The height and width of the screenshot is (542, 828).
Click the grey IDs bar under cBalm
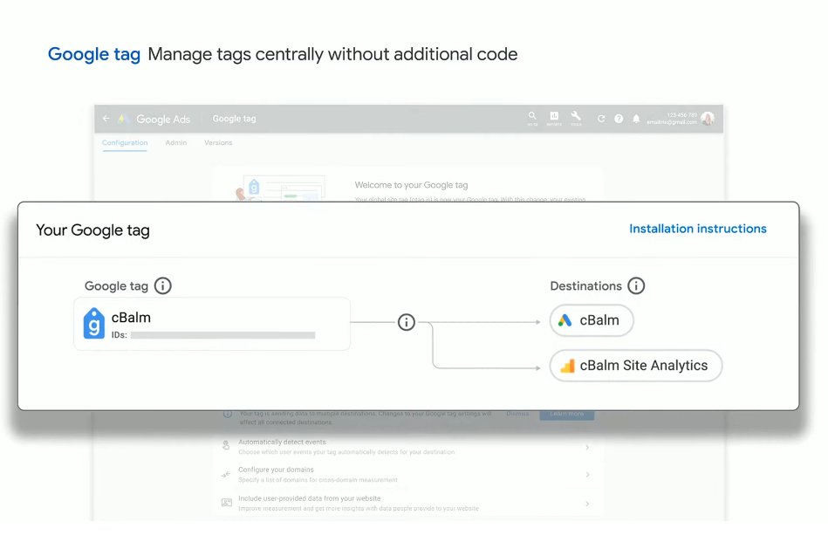pyautogui.click(x=222, y=335)
